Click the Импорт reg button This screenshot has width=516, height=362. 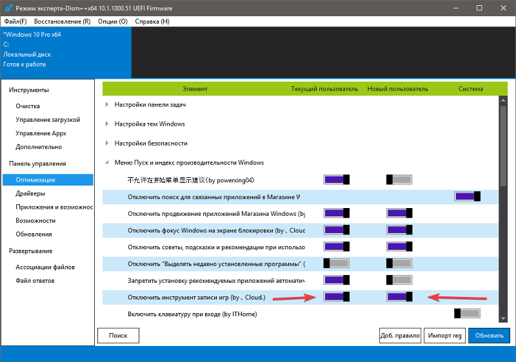[444, 336]
